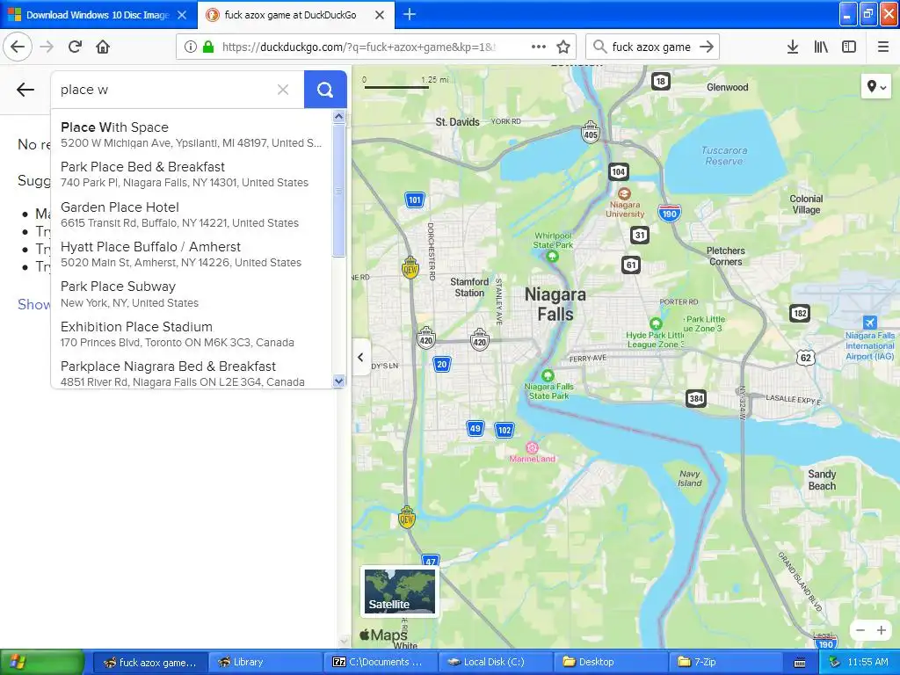Go back from the maps search panel
The width and height of the screenshot is (900, 675).
25,90
